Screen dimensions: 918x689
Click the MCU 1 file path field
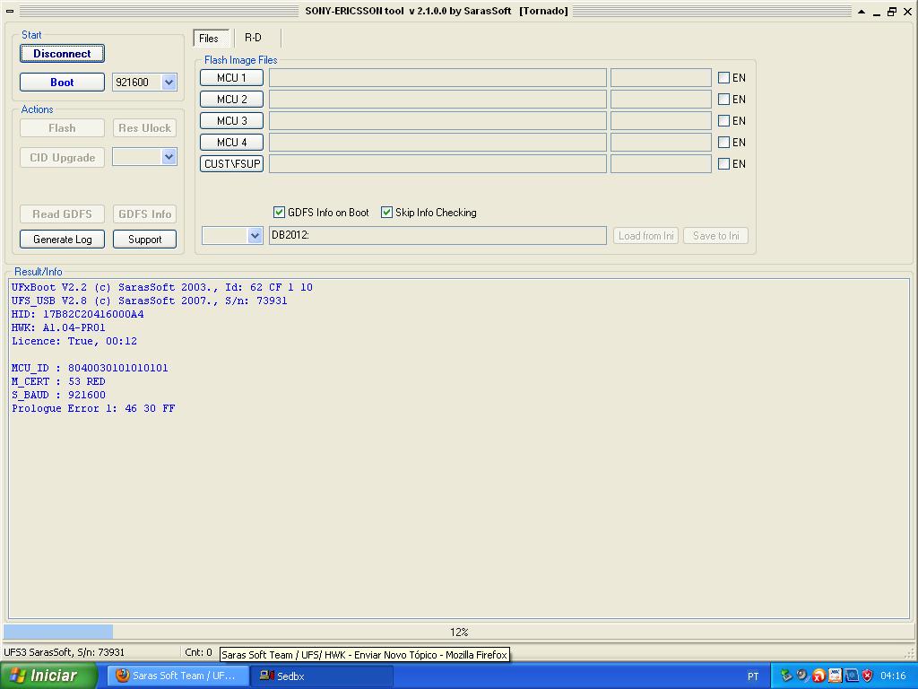(x=437, y=77)
